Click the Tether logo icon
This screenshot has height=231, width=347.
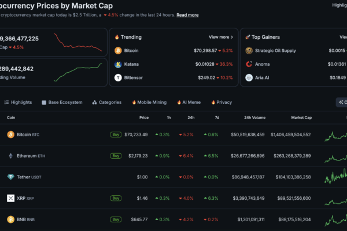(10, 177)
